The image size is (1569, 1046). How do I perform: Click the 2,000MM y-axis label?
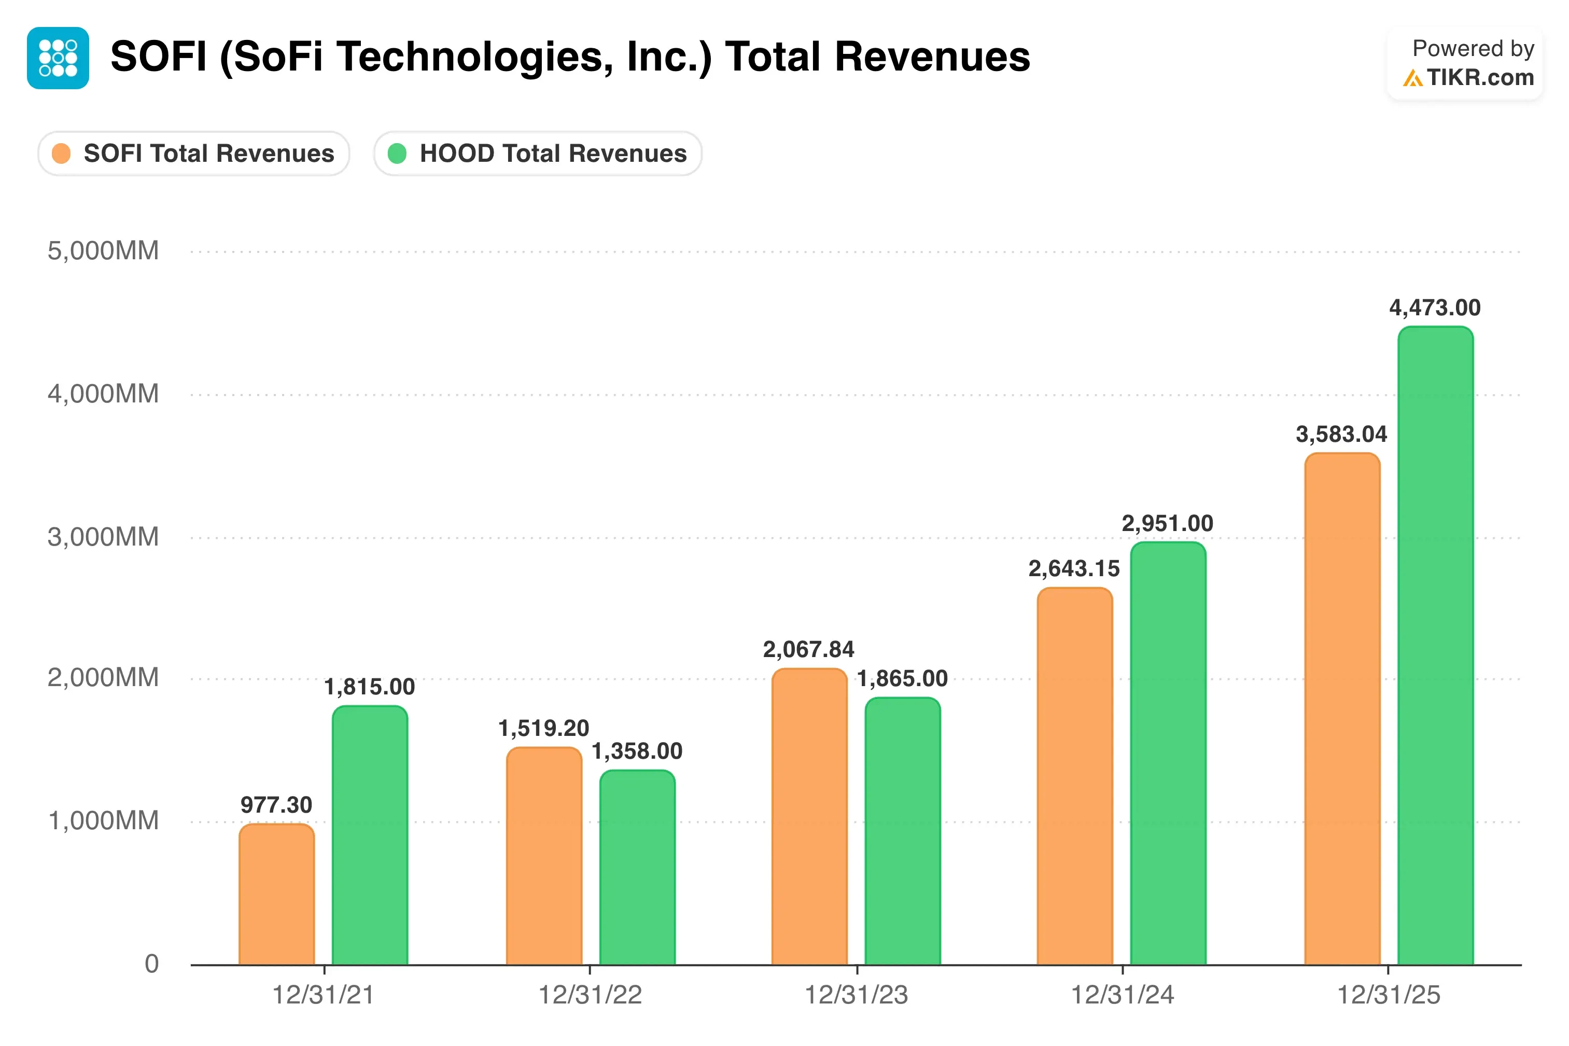tap(103, 678)
